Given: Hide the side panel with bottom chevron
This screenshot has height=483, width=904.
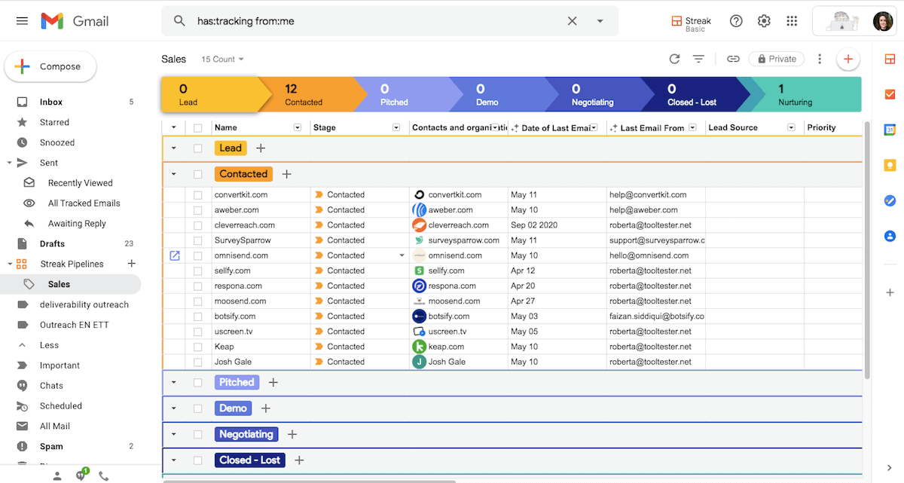Looking at the screenshot, I should tap(890, 468).
